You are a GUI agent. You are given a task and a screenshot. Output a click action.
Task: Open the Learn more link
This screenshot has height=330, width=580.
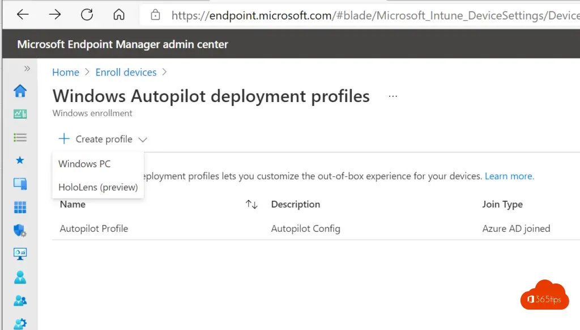(x=509, y=176)
